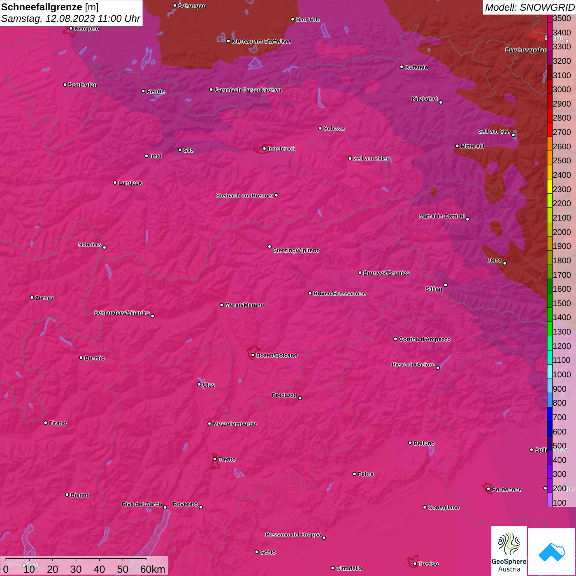The image size is (576, 576).
Task: Click the Lienz location dot
Action: click(505, 263)
